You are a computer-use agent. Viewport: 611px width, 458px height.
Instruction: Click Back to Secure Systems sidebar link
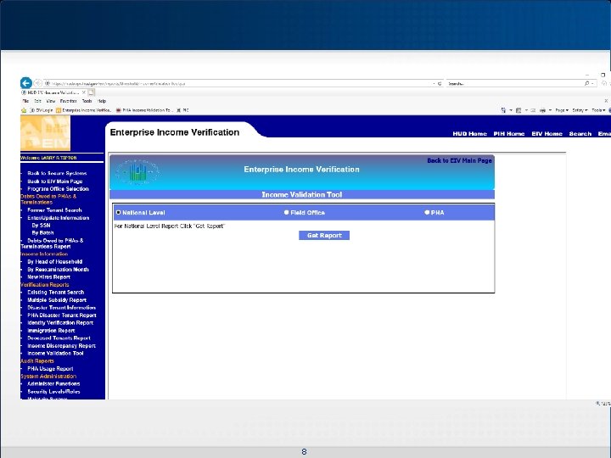[x=57, y=173]
